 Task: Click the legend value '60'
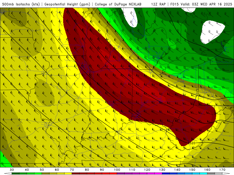coord(57,170)
